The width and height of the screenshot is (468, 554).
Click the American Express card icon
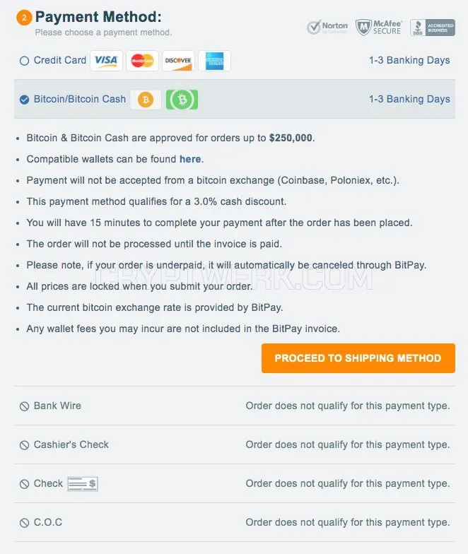pos(214,61)
